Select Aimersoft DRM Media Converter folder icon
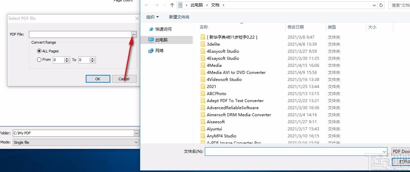Viewport: 410px width, 172px height. click(x=203, y=115)
